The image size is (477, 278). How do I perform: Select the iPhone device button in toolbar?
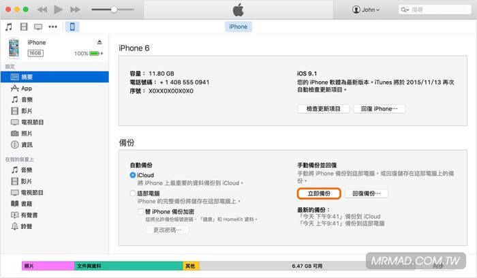pyautogui.click(x=72, y=27)
